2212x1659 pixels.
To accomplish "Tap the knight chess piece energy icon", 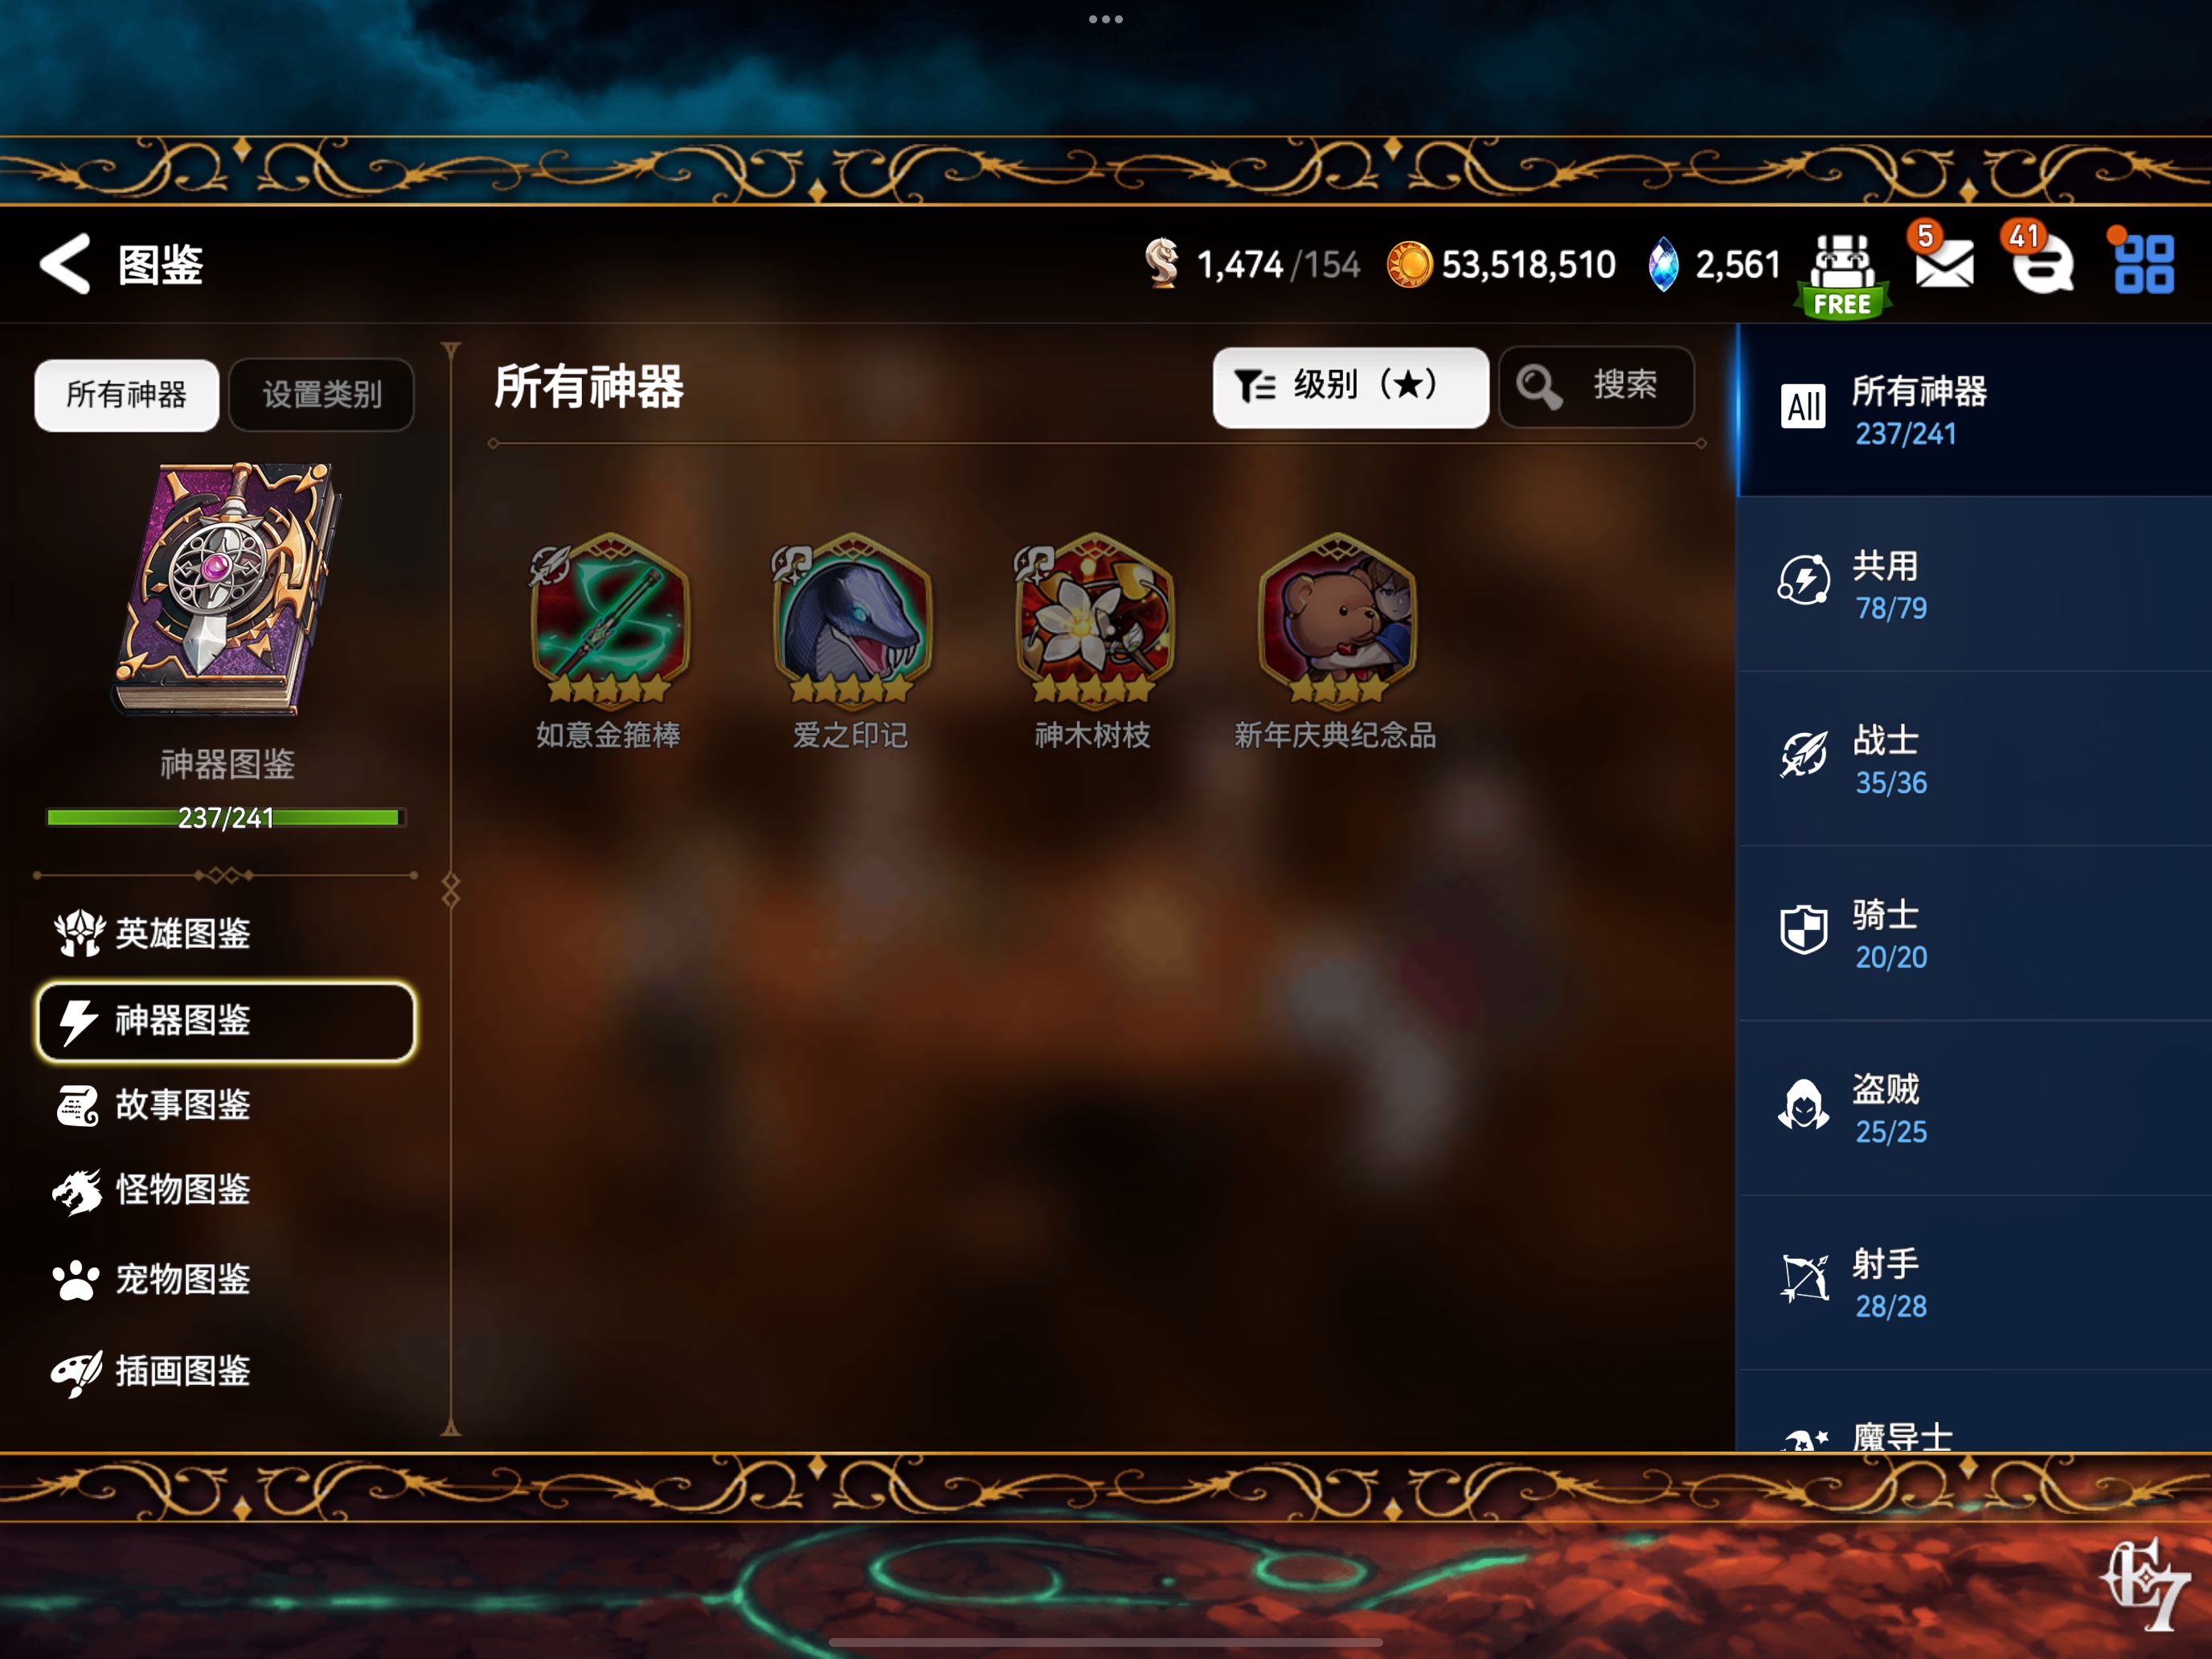I will pyautogui.click(x=1162, y=264).
